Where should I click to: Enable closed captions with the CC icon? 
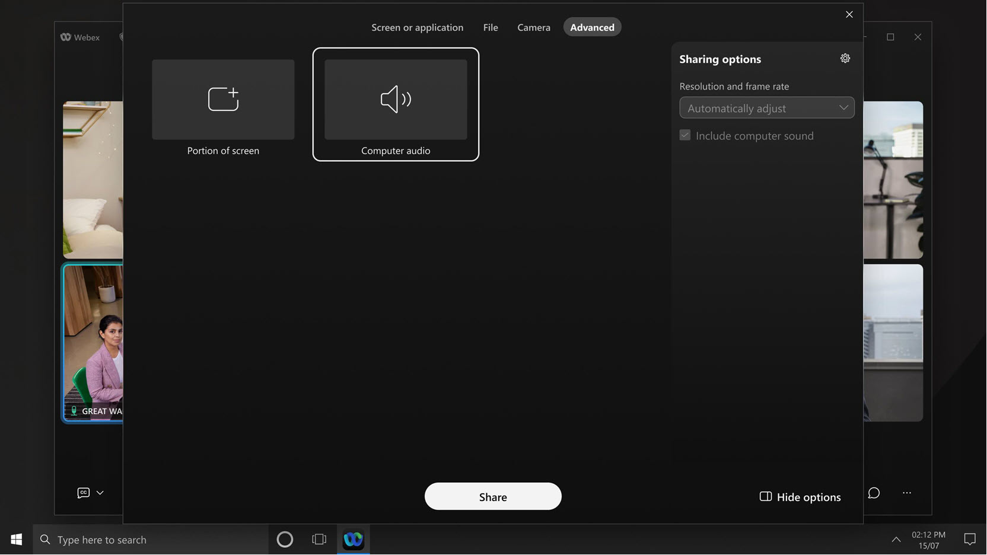[83, 493]
